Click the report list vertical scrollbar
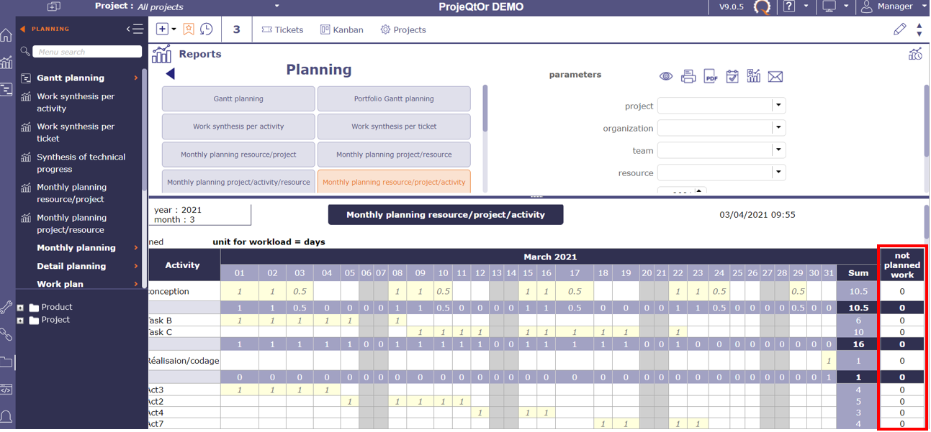The width and height of the screenshot is (931, 432). click(x=485, y=109)
